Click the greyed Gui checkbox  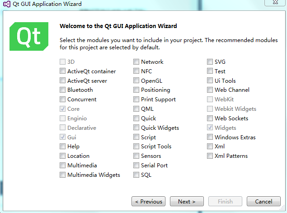[63, 137]
